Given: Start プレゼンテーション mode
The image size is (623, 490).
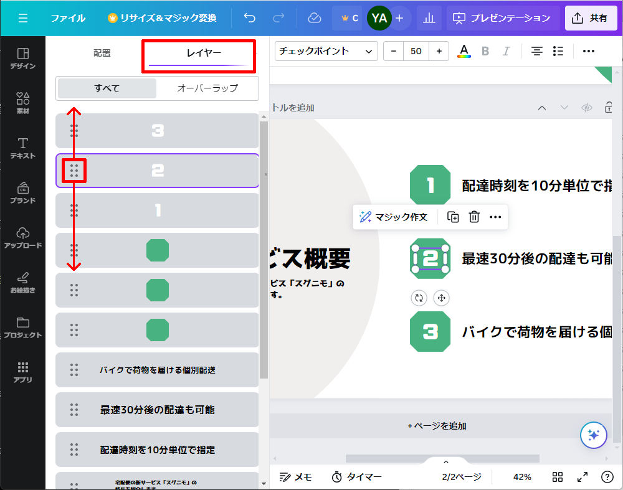Looking at the screenshot, I should point(502,18).
